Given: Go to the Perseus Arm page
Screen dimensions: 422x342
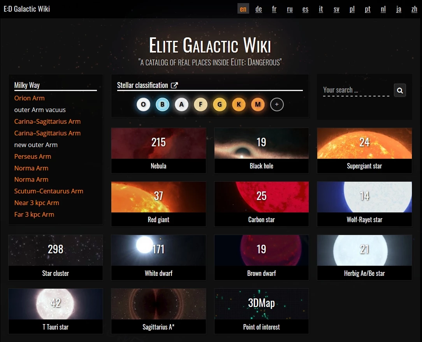Looking at the screenshot, I should point(33,156).
